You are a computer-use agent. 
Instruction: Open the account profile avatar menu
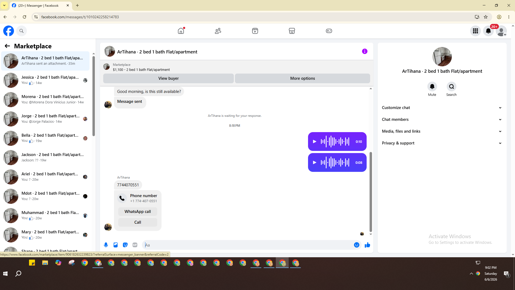501,31
